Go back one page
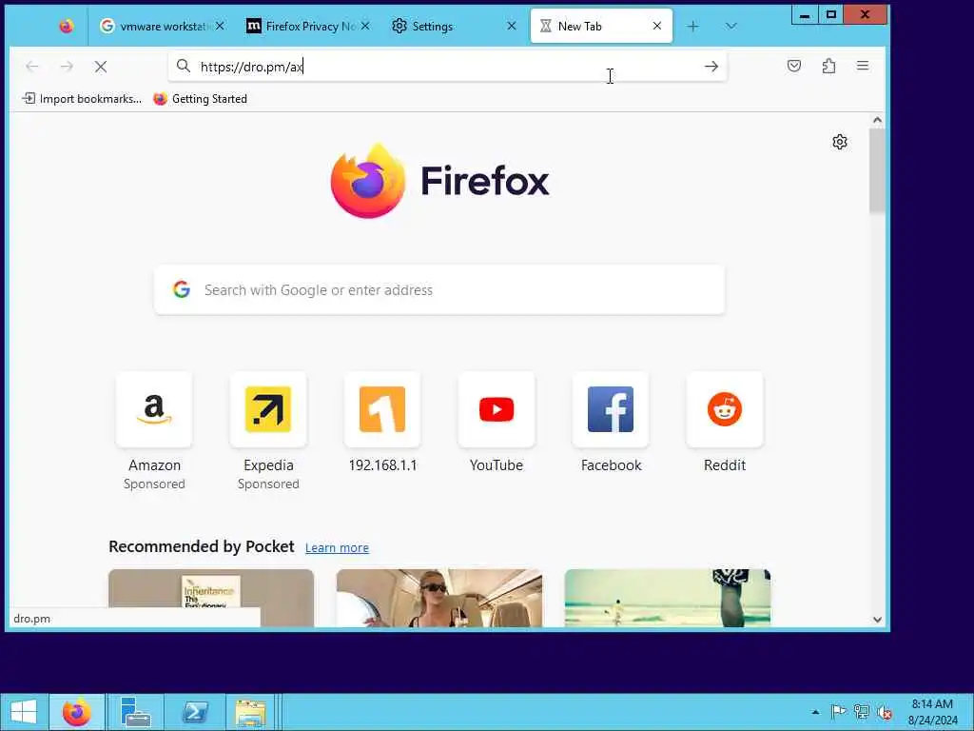 click(32, 66)
